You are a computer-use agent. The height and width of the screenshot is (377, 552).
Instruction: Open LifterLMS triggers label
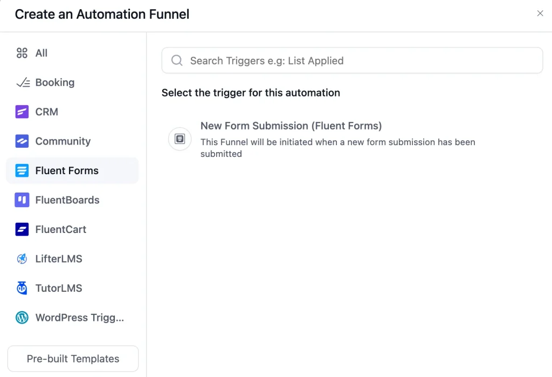[59, 259]
